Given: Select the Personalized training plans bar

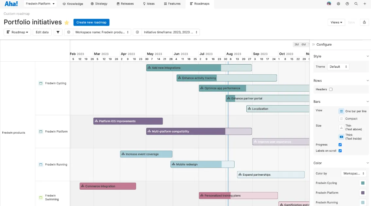Looking at the screenshot, I should pos(238,195).
